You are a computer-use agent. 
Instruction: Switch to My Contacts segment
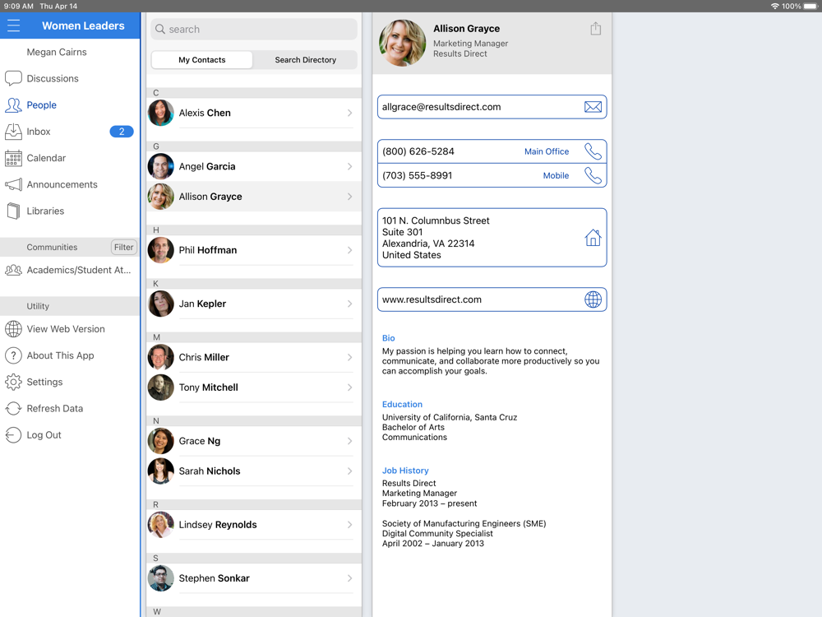tap(202, 60)
